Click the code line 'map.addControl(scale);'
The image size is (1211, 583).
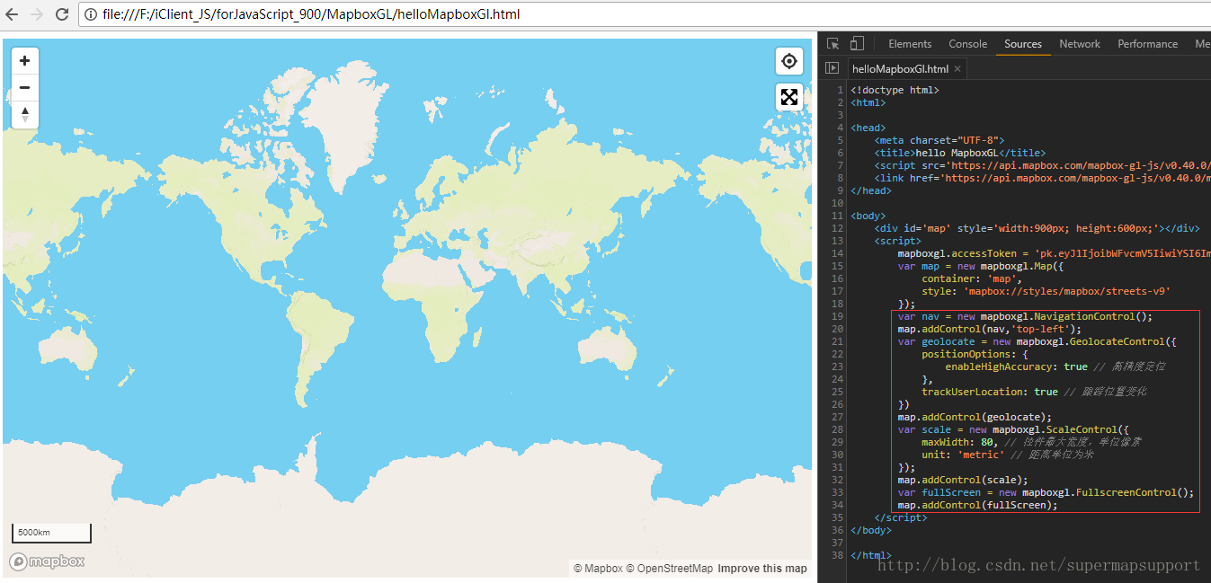(963, 480)
